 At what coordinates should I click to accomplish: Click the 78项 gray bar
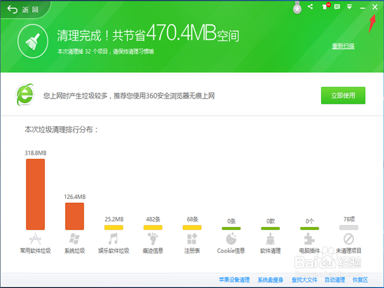pyautogui.click(x=349, y=227)
